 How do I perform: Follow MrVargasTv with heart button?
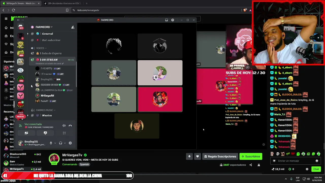198,157
